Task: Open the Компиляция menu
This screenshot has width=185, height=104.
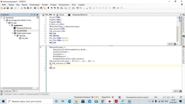Action: tap(34, 5)
